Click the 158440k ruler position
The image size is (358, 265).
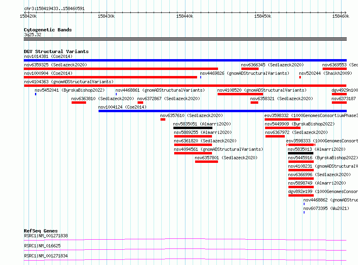185,16
